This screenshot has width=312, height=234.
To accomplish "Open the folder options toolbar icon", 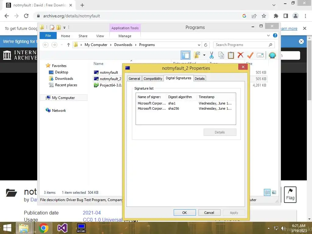I will point(197,55).
